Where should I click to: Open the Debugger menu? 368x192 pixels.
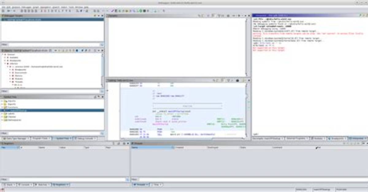coord(26,7)
